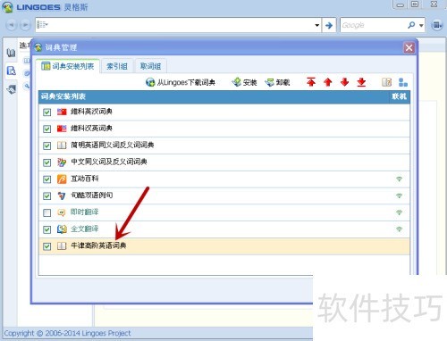
Task: Click book icon of 牛津高阶英语词典
Action: pos(62,246)
